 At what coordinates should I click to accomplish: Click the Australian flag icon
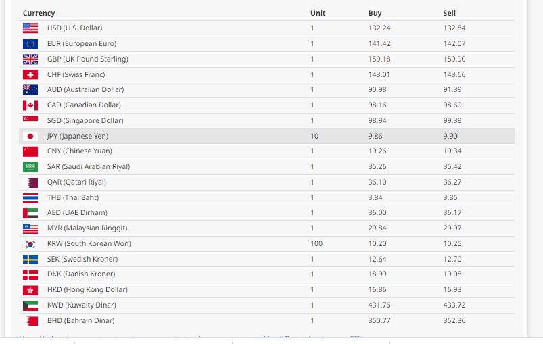click(x=30, y=90)
